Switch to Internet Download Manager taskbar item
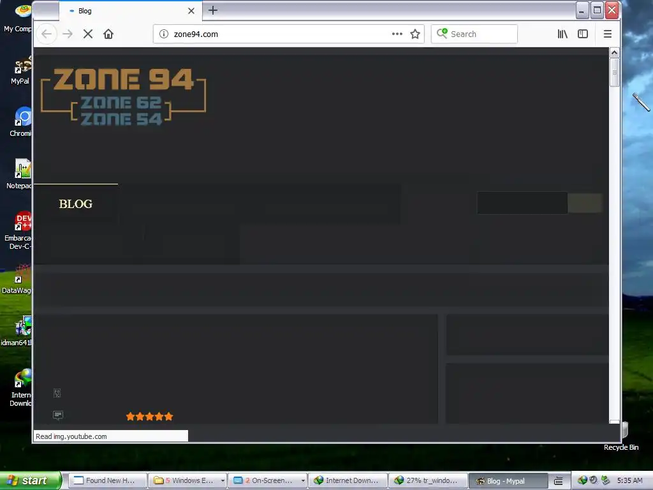653x490 pixels. 348,480
